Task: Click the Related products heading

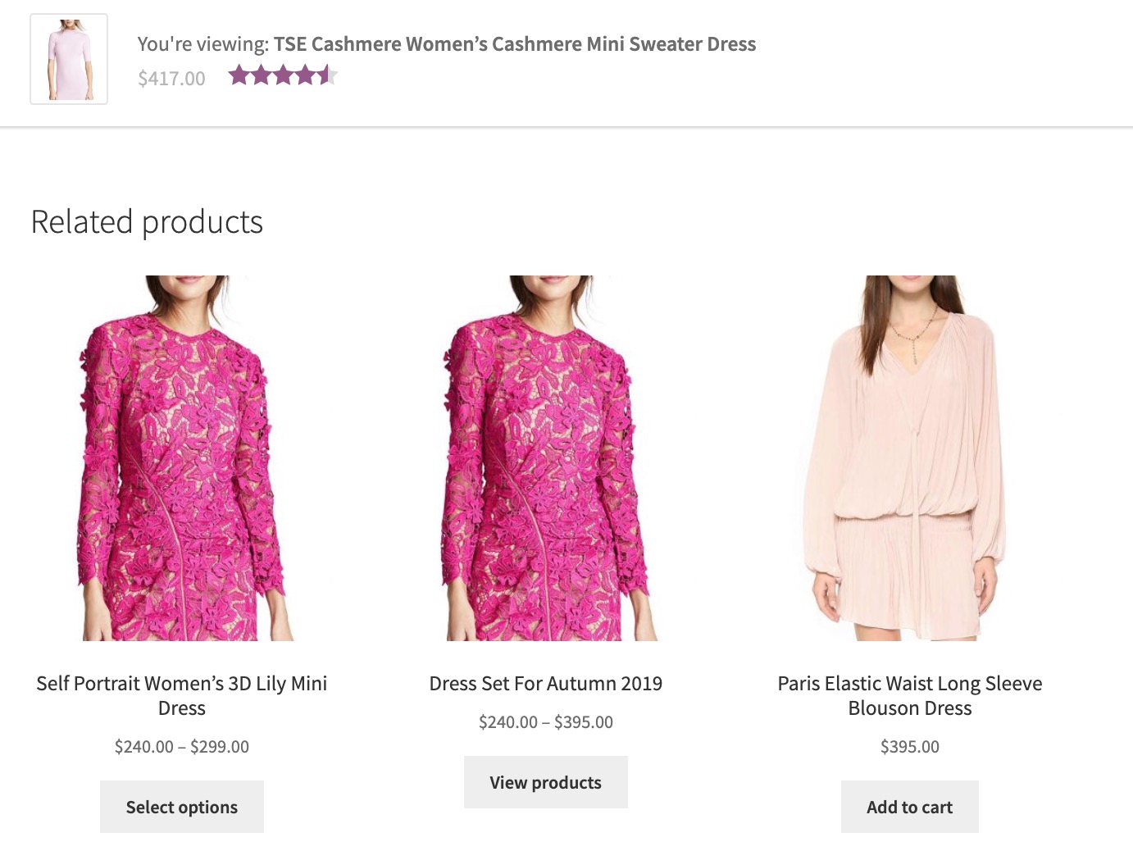Action: coord(147,222)
